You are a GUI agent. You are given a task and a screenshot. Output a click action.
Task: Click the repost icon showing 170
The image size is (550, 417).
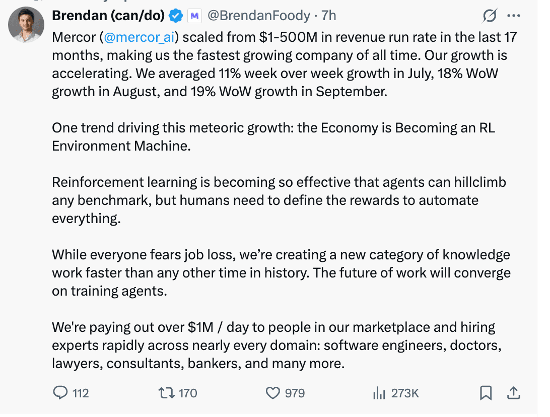[x=168, y=393]
